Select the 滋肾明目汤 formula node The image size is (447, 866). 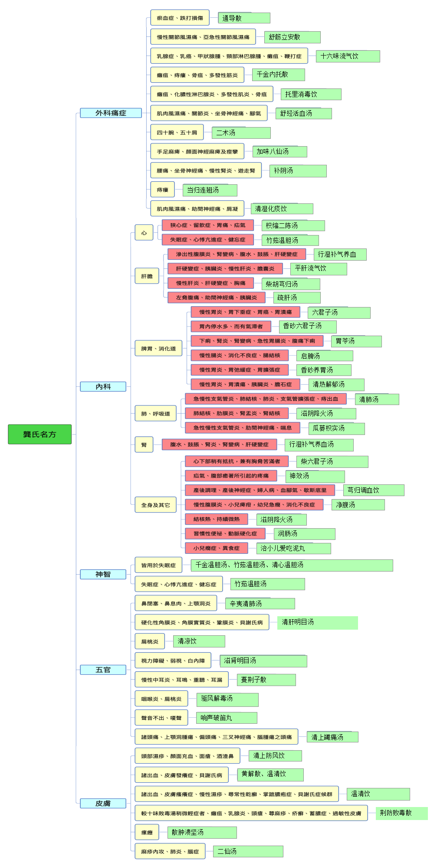263,661
